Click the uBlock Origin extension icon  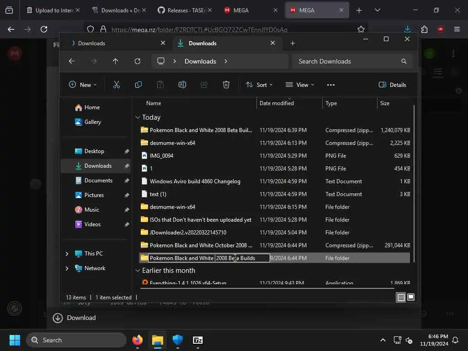click(441, 29)
